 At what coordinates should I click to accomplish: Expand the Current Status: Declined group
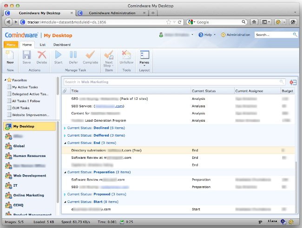click(x=65, y=128)
